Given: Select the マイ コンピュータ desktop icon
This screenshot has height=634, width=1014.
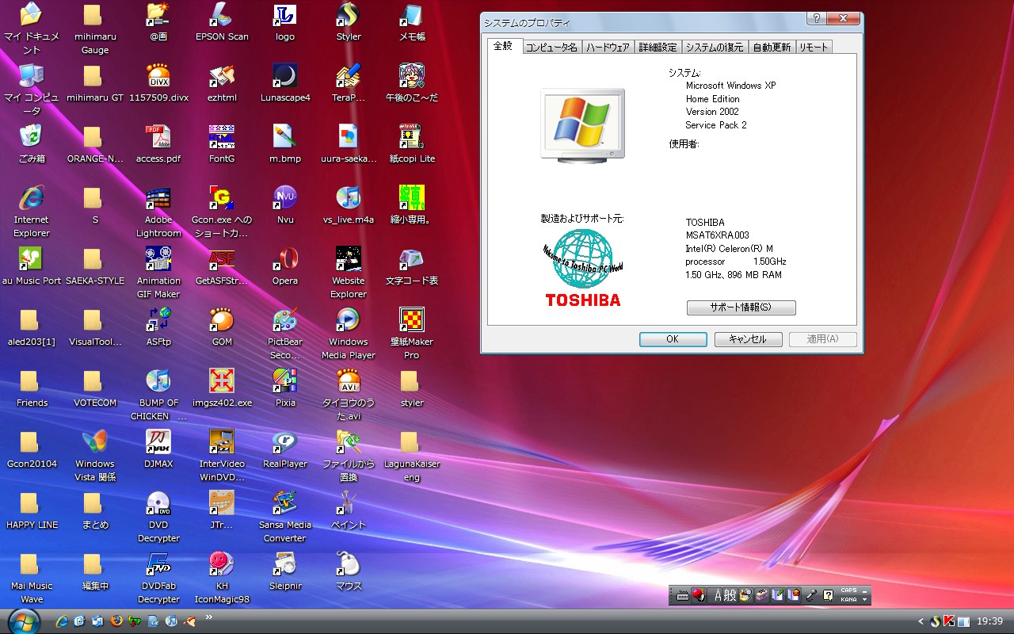Looking at the screenshot, I should pos(32,90).
